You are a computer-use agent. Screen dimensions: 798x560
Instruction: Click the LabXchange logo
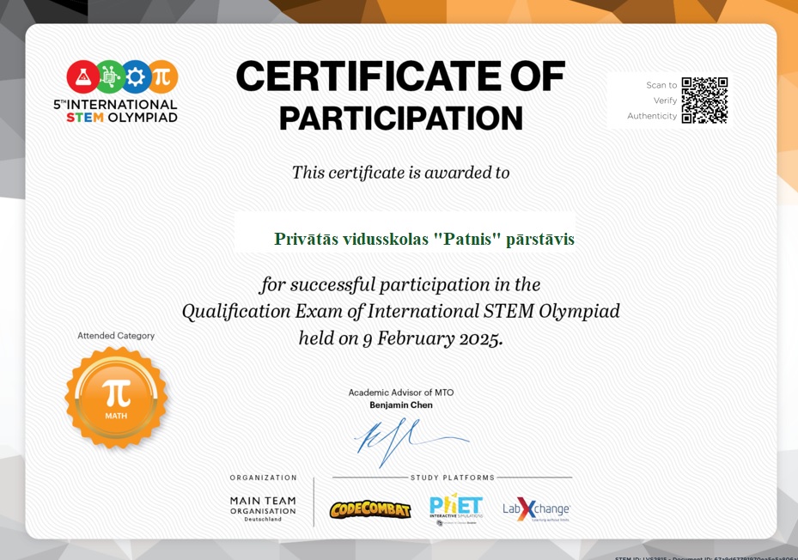pos(536,509)
